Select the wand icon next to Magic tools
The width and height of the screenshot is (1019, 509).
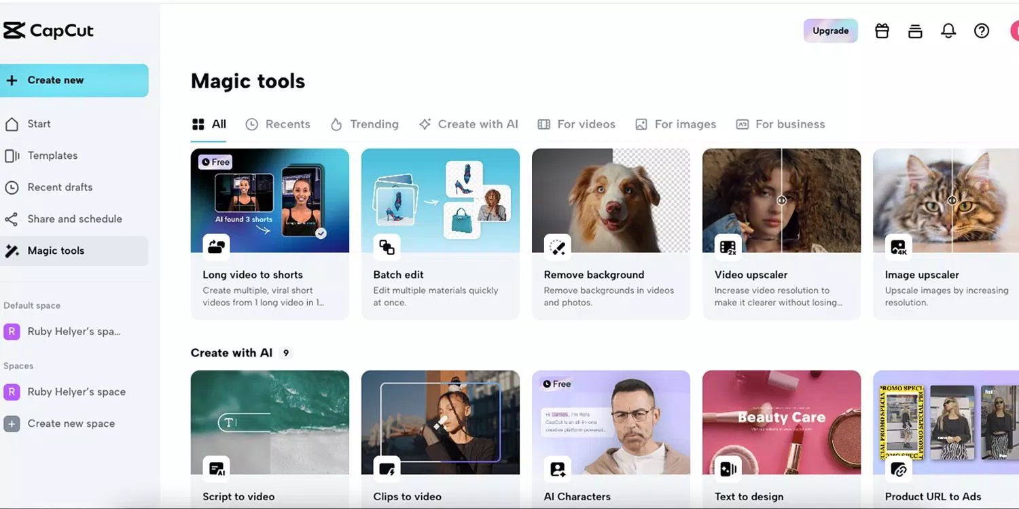point(12,250)
